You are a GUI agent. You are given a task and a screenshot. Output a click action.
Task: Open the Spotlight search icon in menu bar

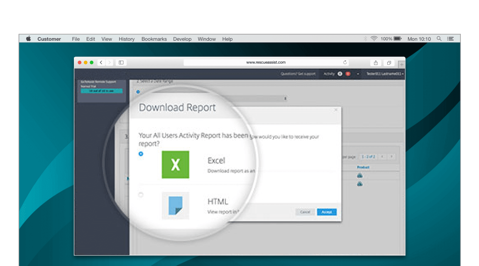[x=439, y=39]
